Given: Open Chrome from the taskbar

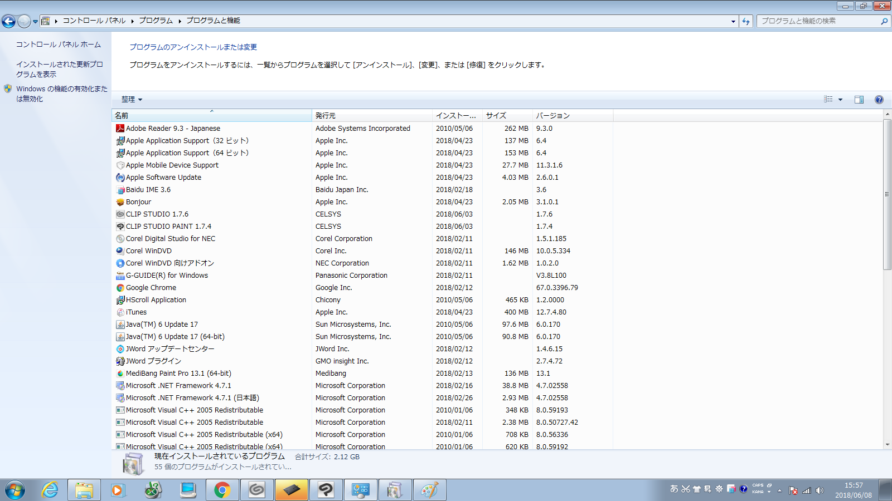Looking at the screenshot, I should click(222, 490).
